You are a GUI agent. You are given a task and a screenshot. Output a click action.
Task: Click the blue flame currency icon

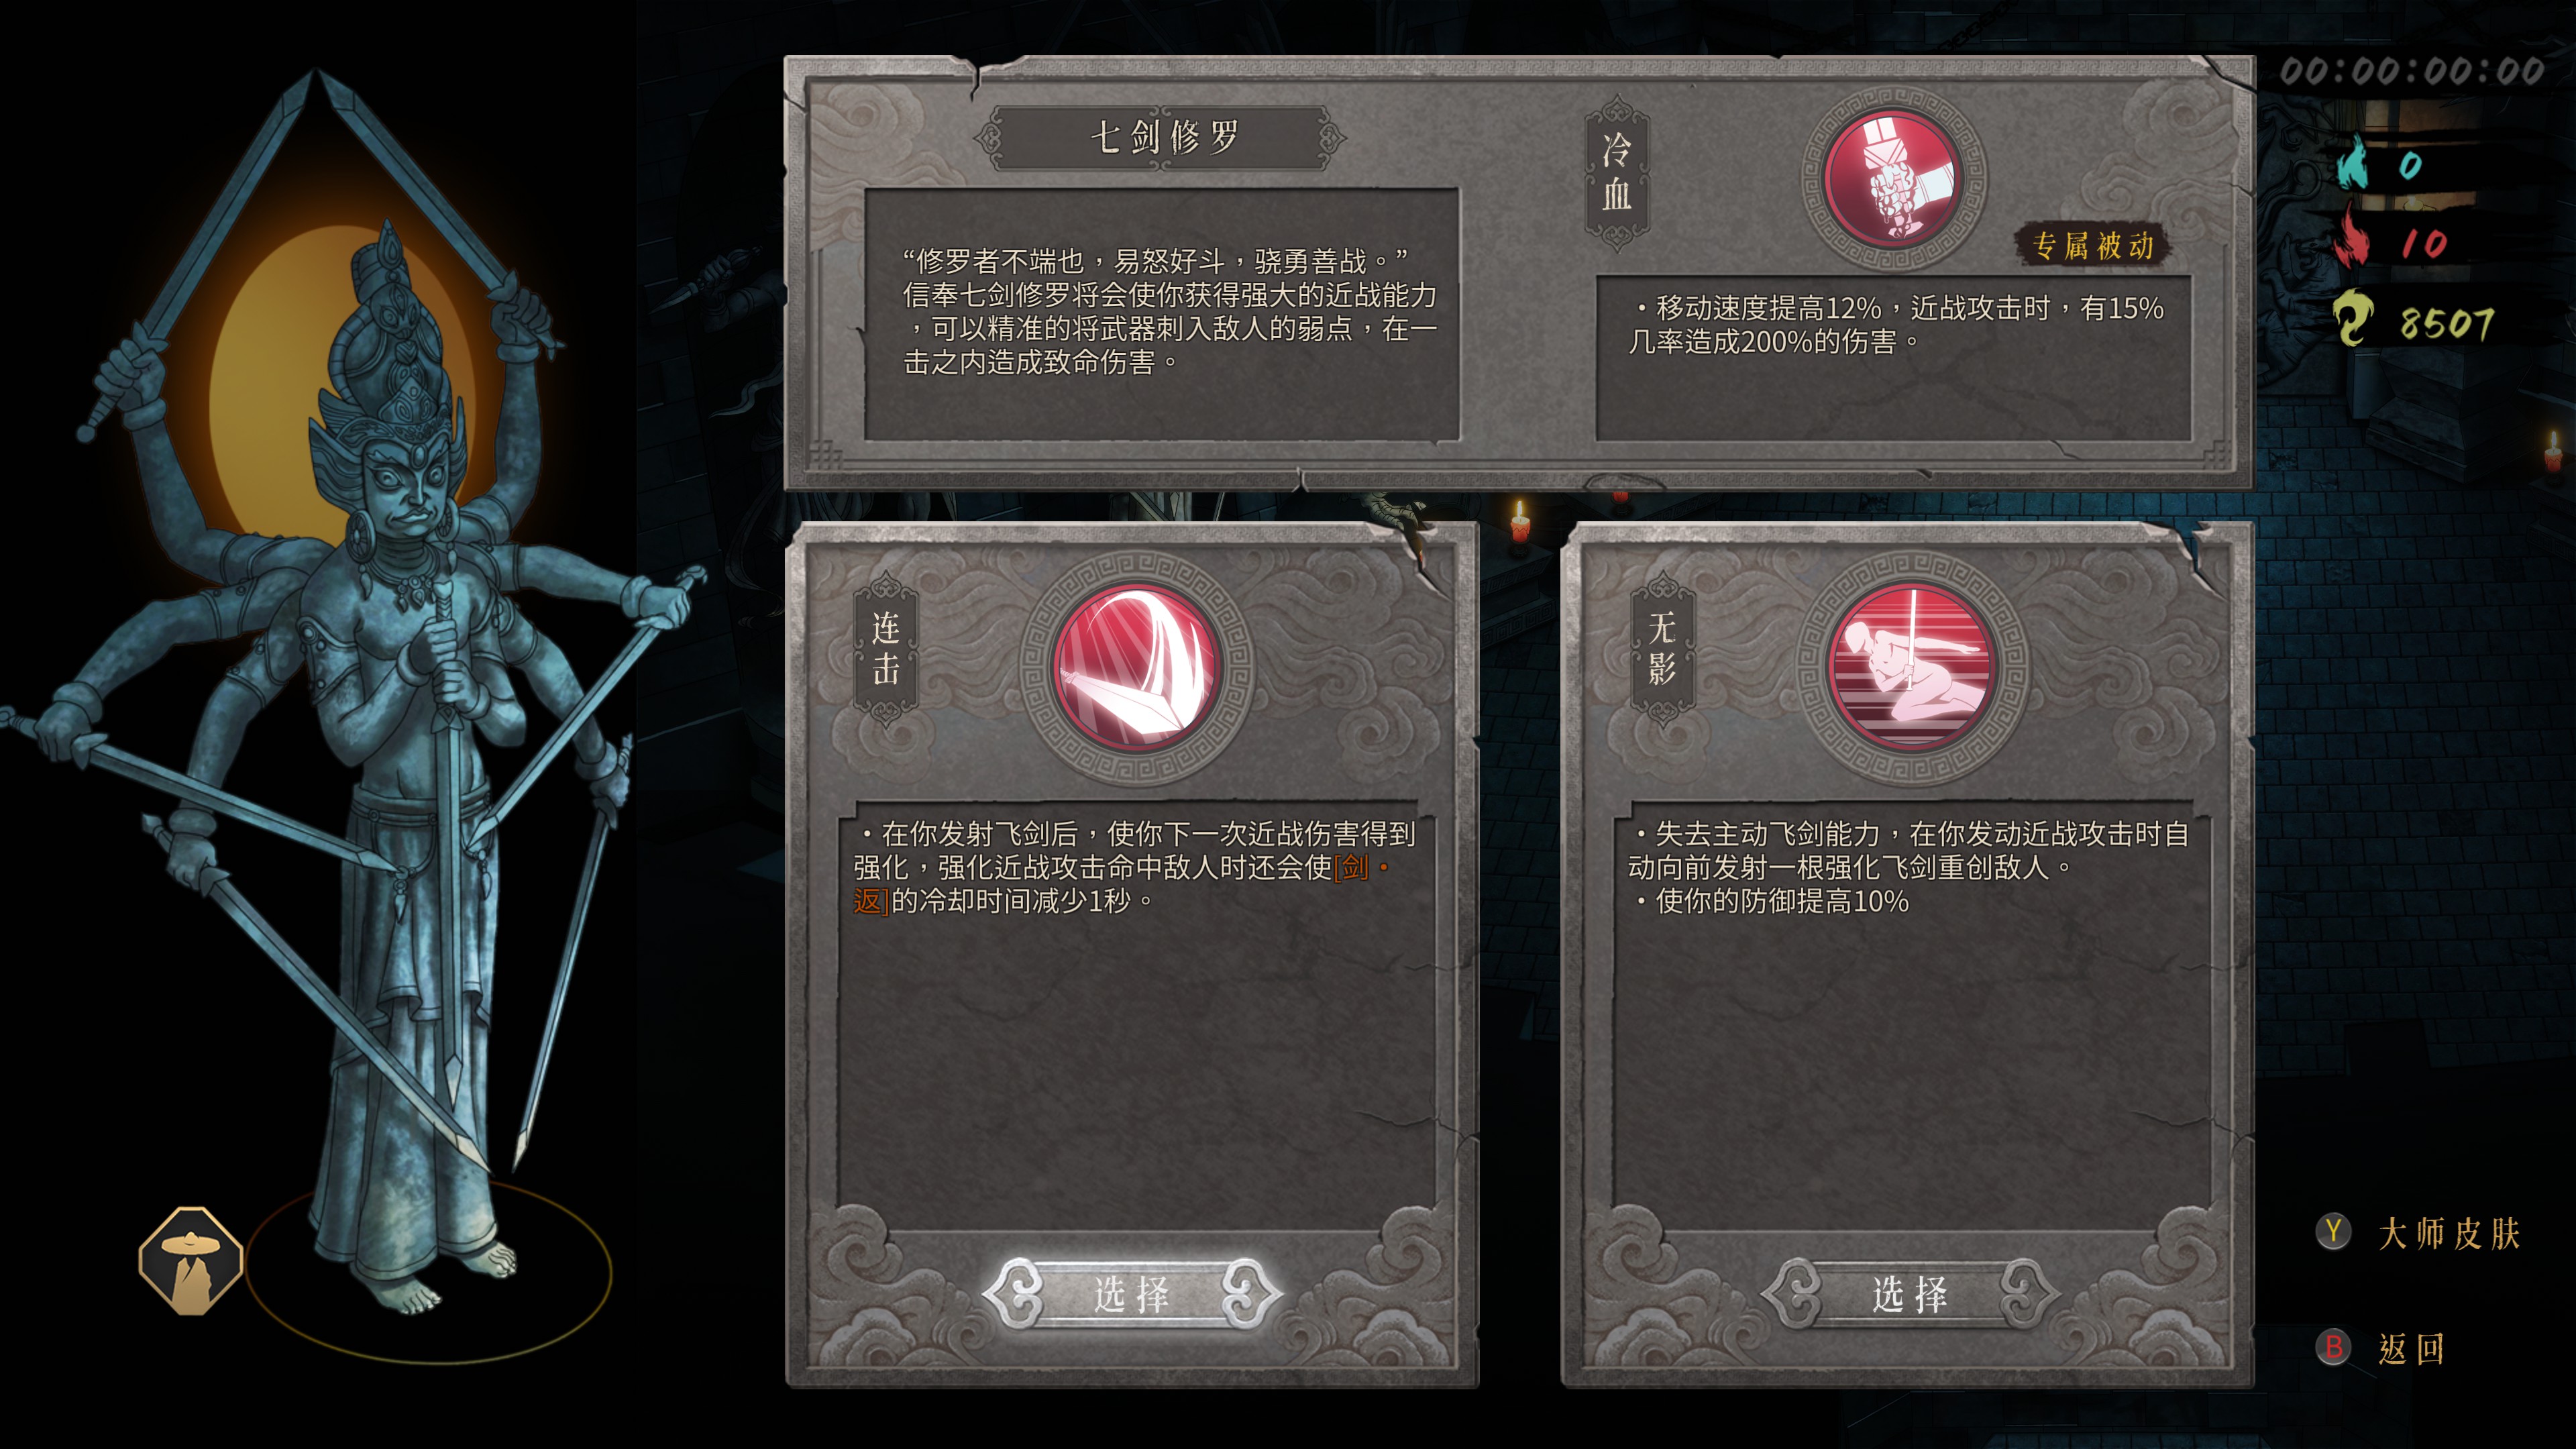[2353, 162]
